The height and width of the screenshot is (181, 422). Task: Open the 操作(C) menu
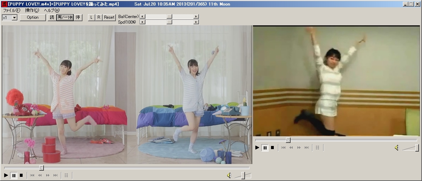pos(32,10)
